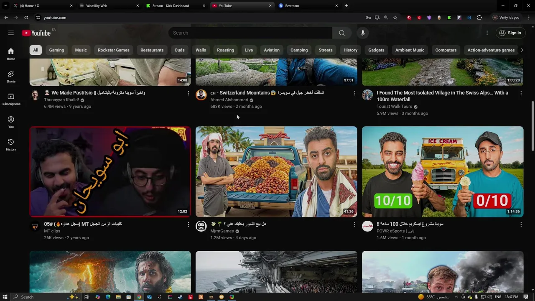
Task: Open the browser zoom magnifier icon
Action: point(386,18)
